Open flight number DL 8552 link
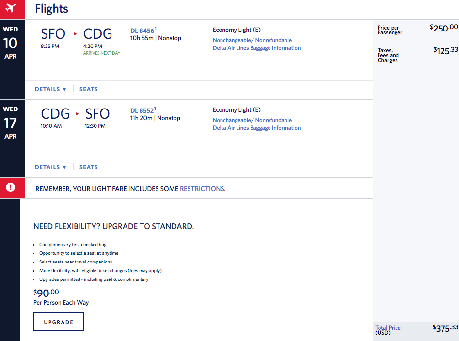 [x=142, y=110]
